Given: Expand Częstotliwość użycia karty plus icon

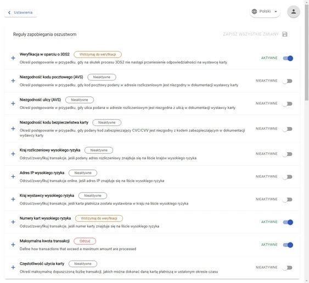Looking at the screenshot, I should (13, 268).
